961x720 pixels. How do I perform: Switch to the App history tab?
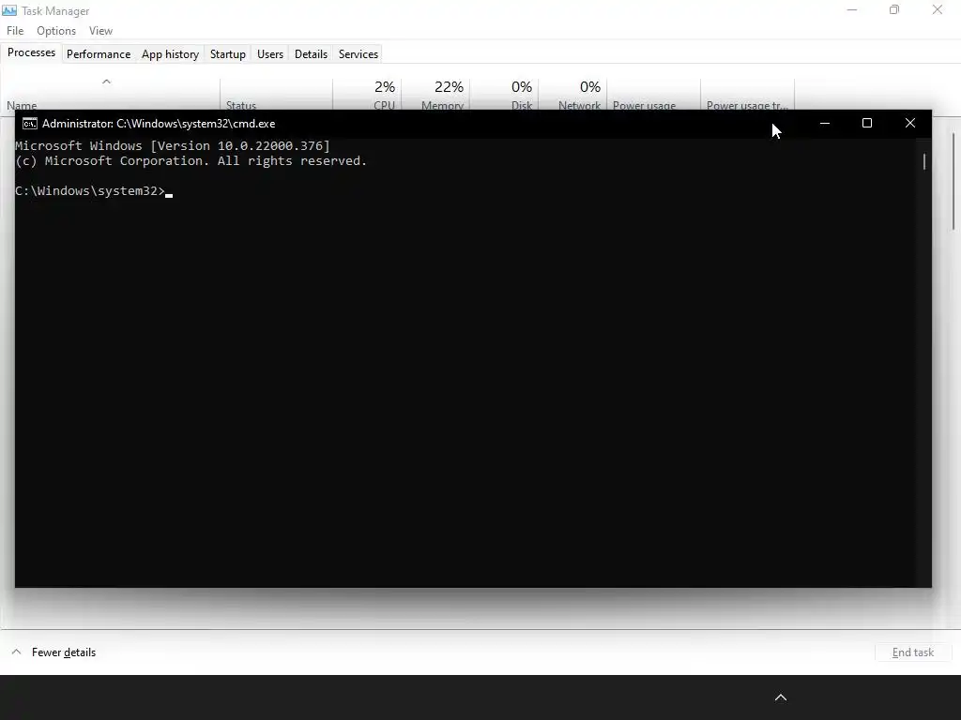pyautogui.click(x=170, y=53)
